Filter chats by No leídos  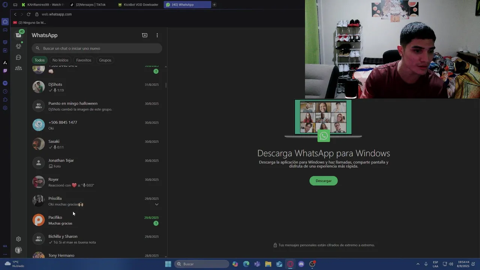(x=60, y=60)
